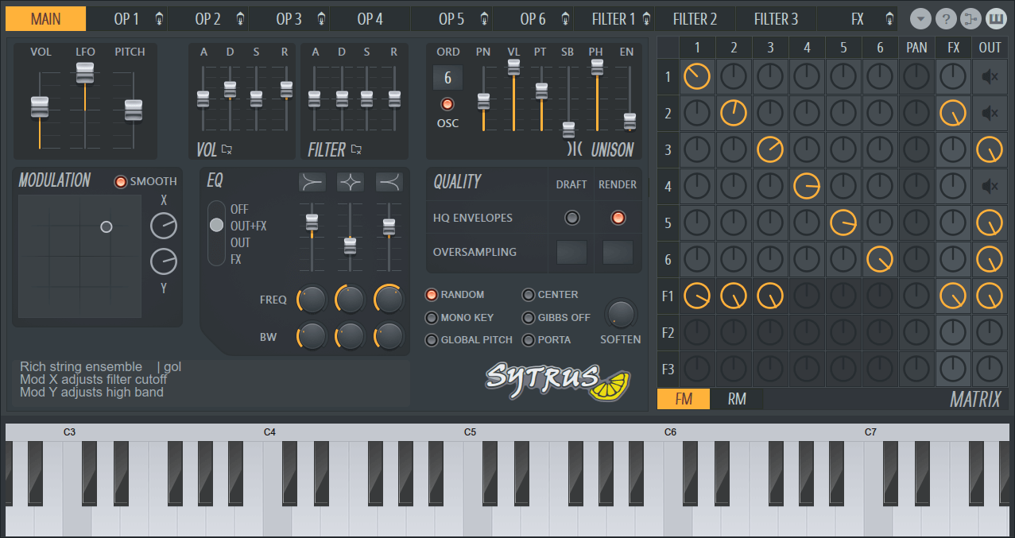The height and width of the screenshot is (538, 1015).
Task: Open the modulation routing view icon
Action: coord(970,18)
